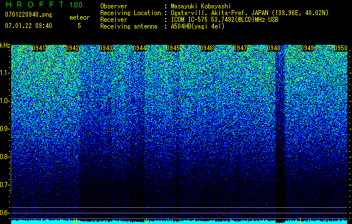Click the 'Observer' field label

[114, 6]
